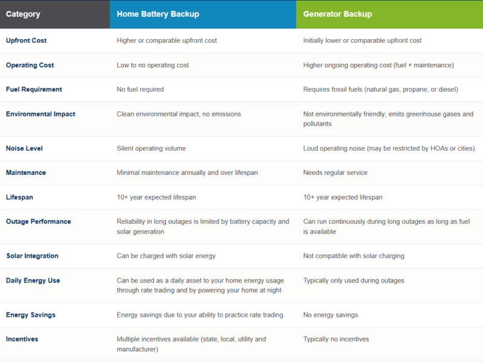Viewport: 483px width, 362px height.
Task: Click the Incentives row label
Action: [x=22, y=339]
